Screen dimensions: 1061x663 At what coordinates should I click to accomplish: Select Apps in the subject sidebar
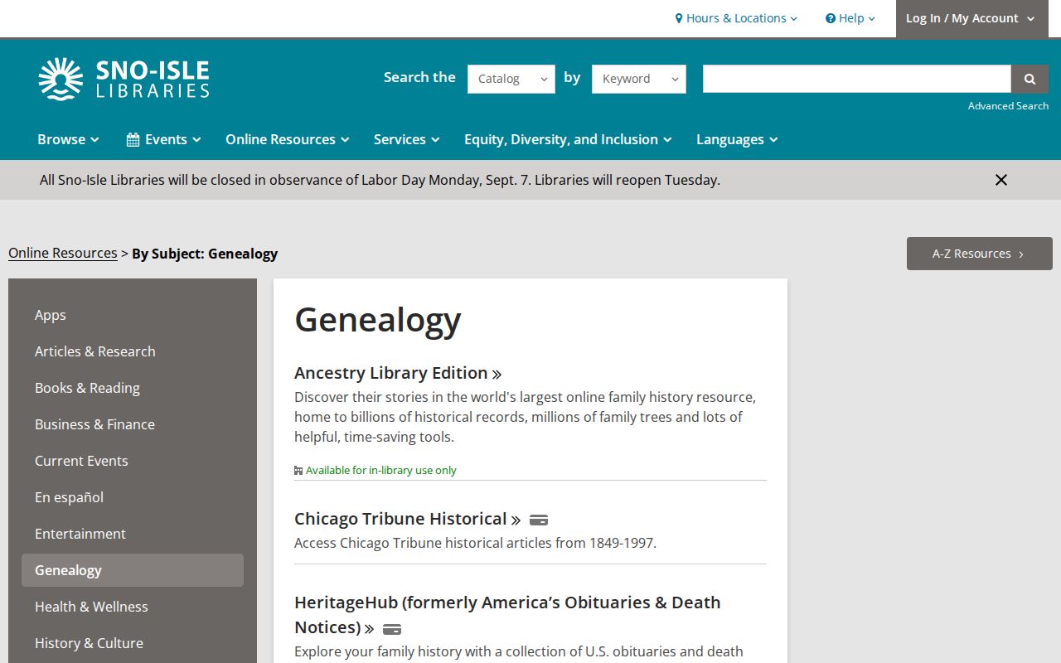tap(133, 315)
